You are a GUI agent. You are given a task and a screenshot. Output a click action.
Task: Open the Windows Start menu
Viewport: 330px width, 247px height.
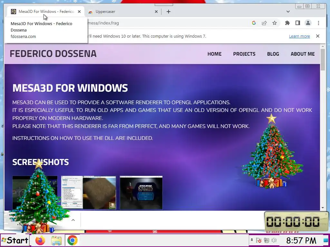15,240
